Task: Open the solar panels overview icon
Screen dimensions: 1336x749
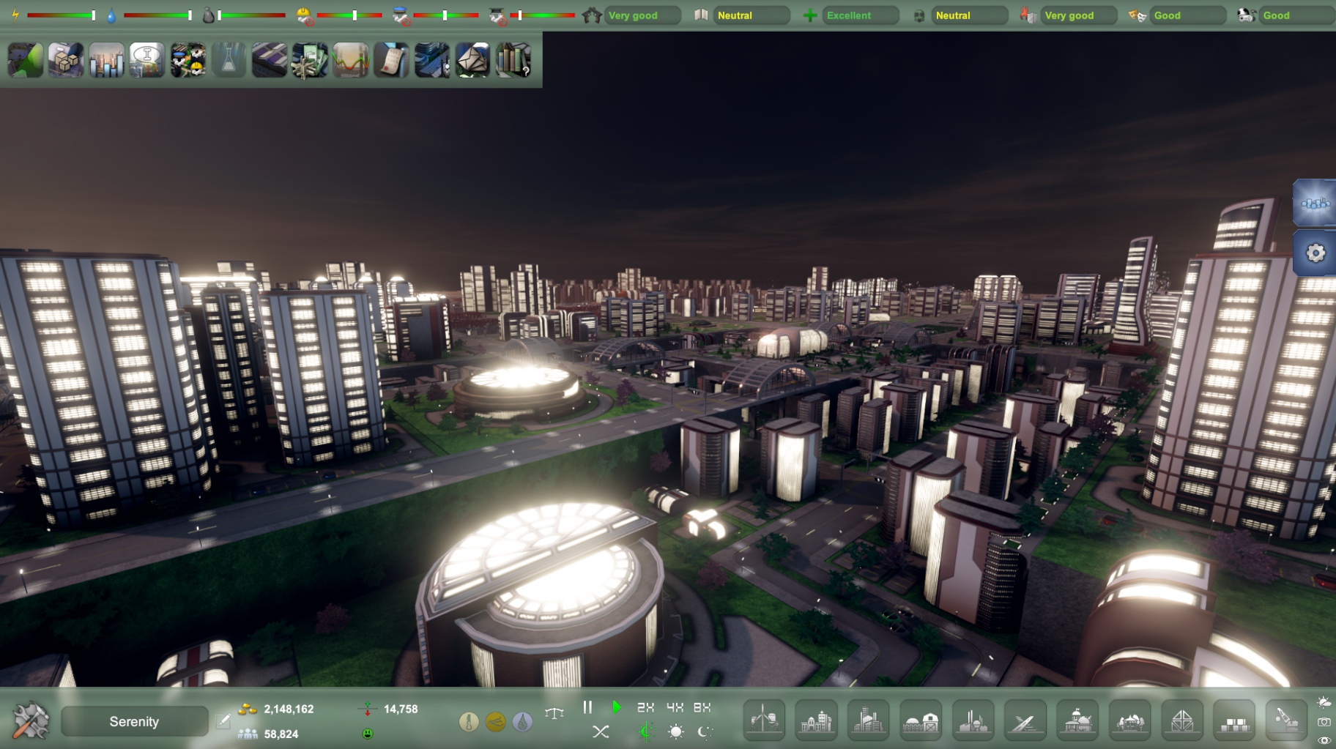Action: pyautogui.click(x=270, y=60)
